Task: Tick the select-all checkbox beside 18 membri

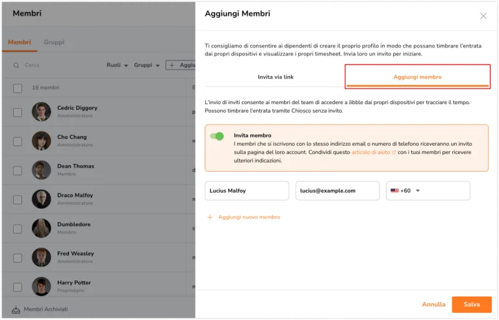Action: [18, 88]
